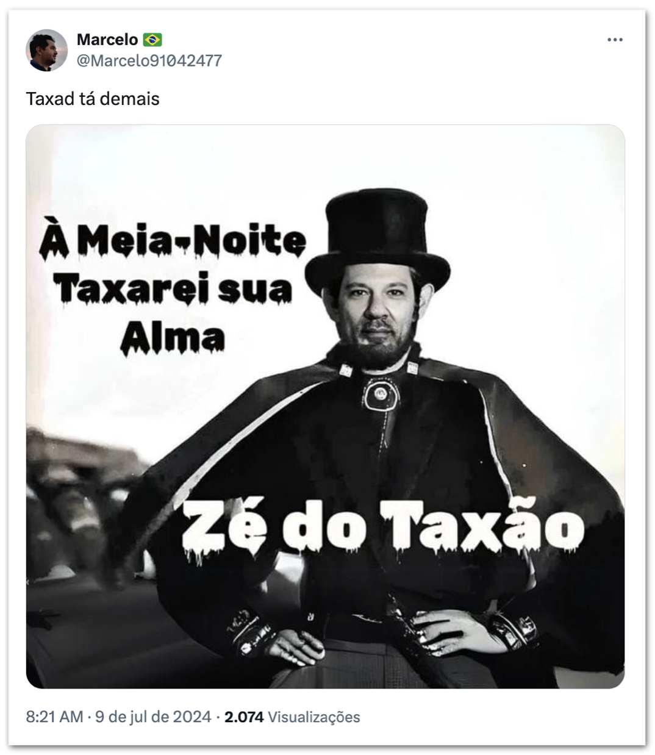The width and height of the screenshot is (655, 755).
Task: Click the word 'Alma' in the meme
Action: (x=172, y=337)
